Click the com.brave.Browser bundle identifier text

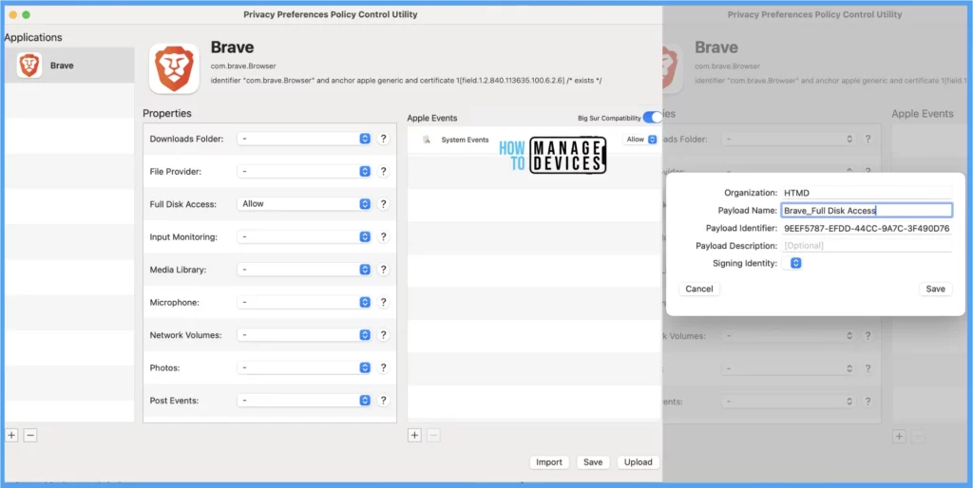coord(243,66)
